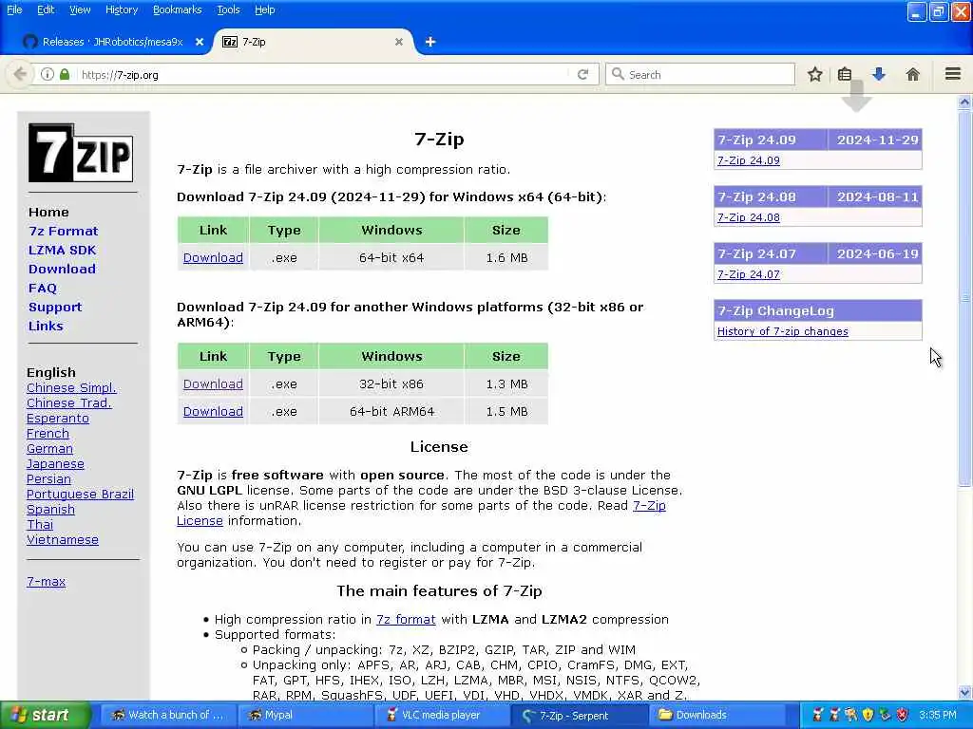Open a new tab with plus icon
The height and width of the screenshot is (729, 973).
[430, 42]
